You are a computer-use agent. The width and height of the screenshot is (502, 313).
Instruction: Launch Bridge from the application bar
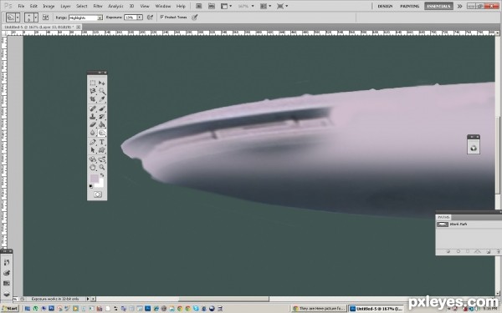(x=199, y=6)
